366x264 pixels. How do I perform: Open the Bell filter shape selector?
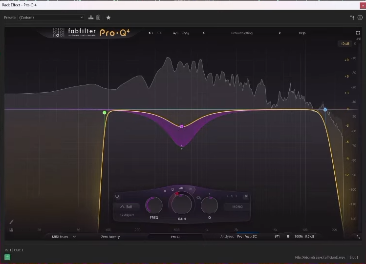point(126,207)
